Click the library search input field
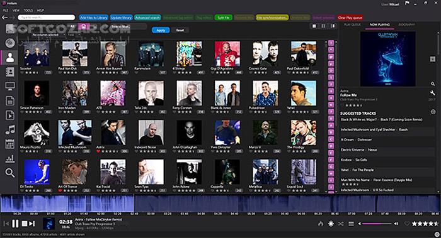 pyautogui.click(x=47, y=18)
